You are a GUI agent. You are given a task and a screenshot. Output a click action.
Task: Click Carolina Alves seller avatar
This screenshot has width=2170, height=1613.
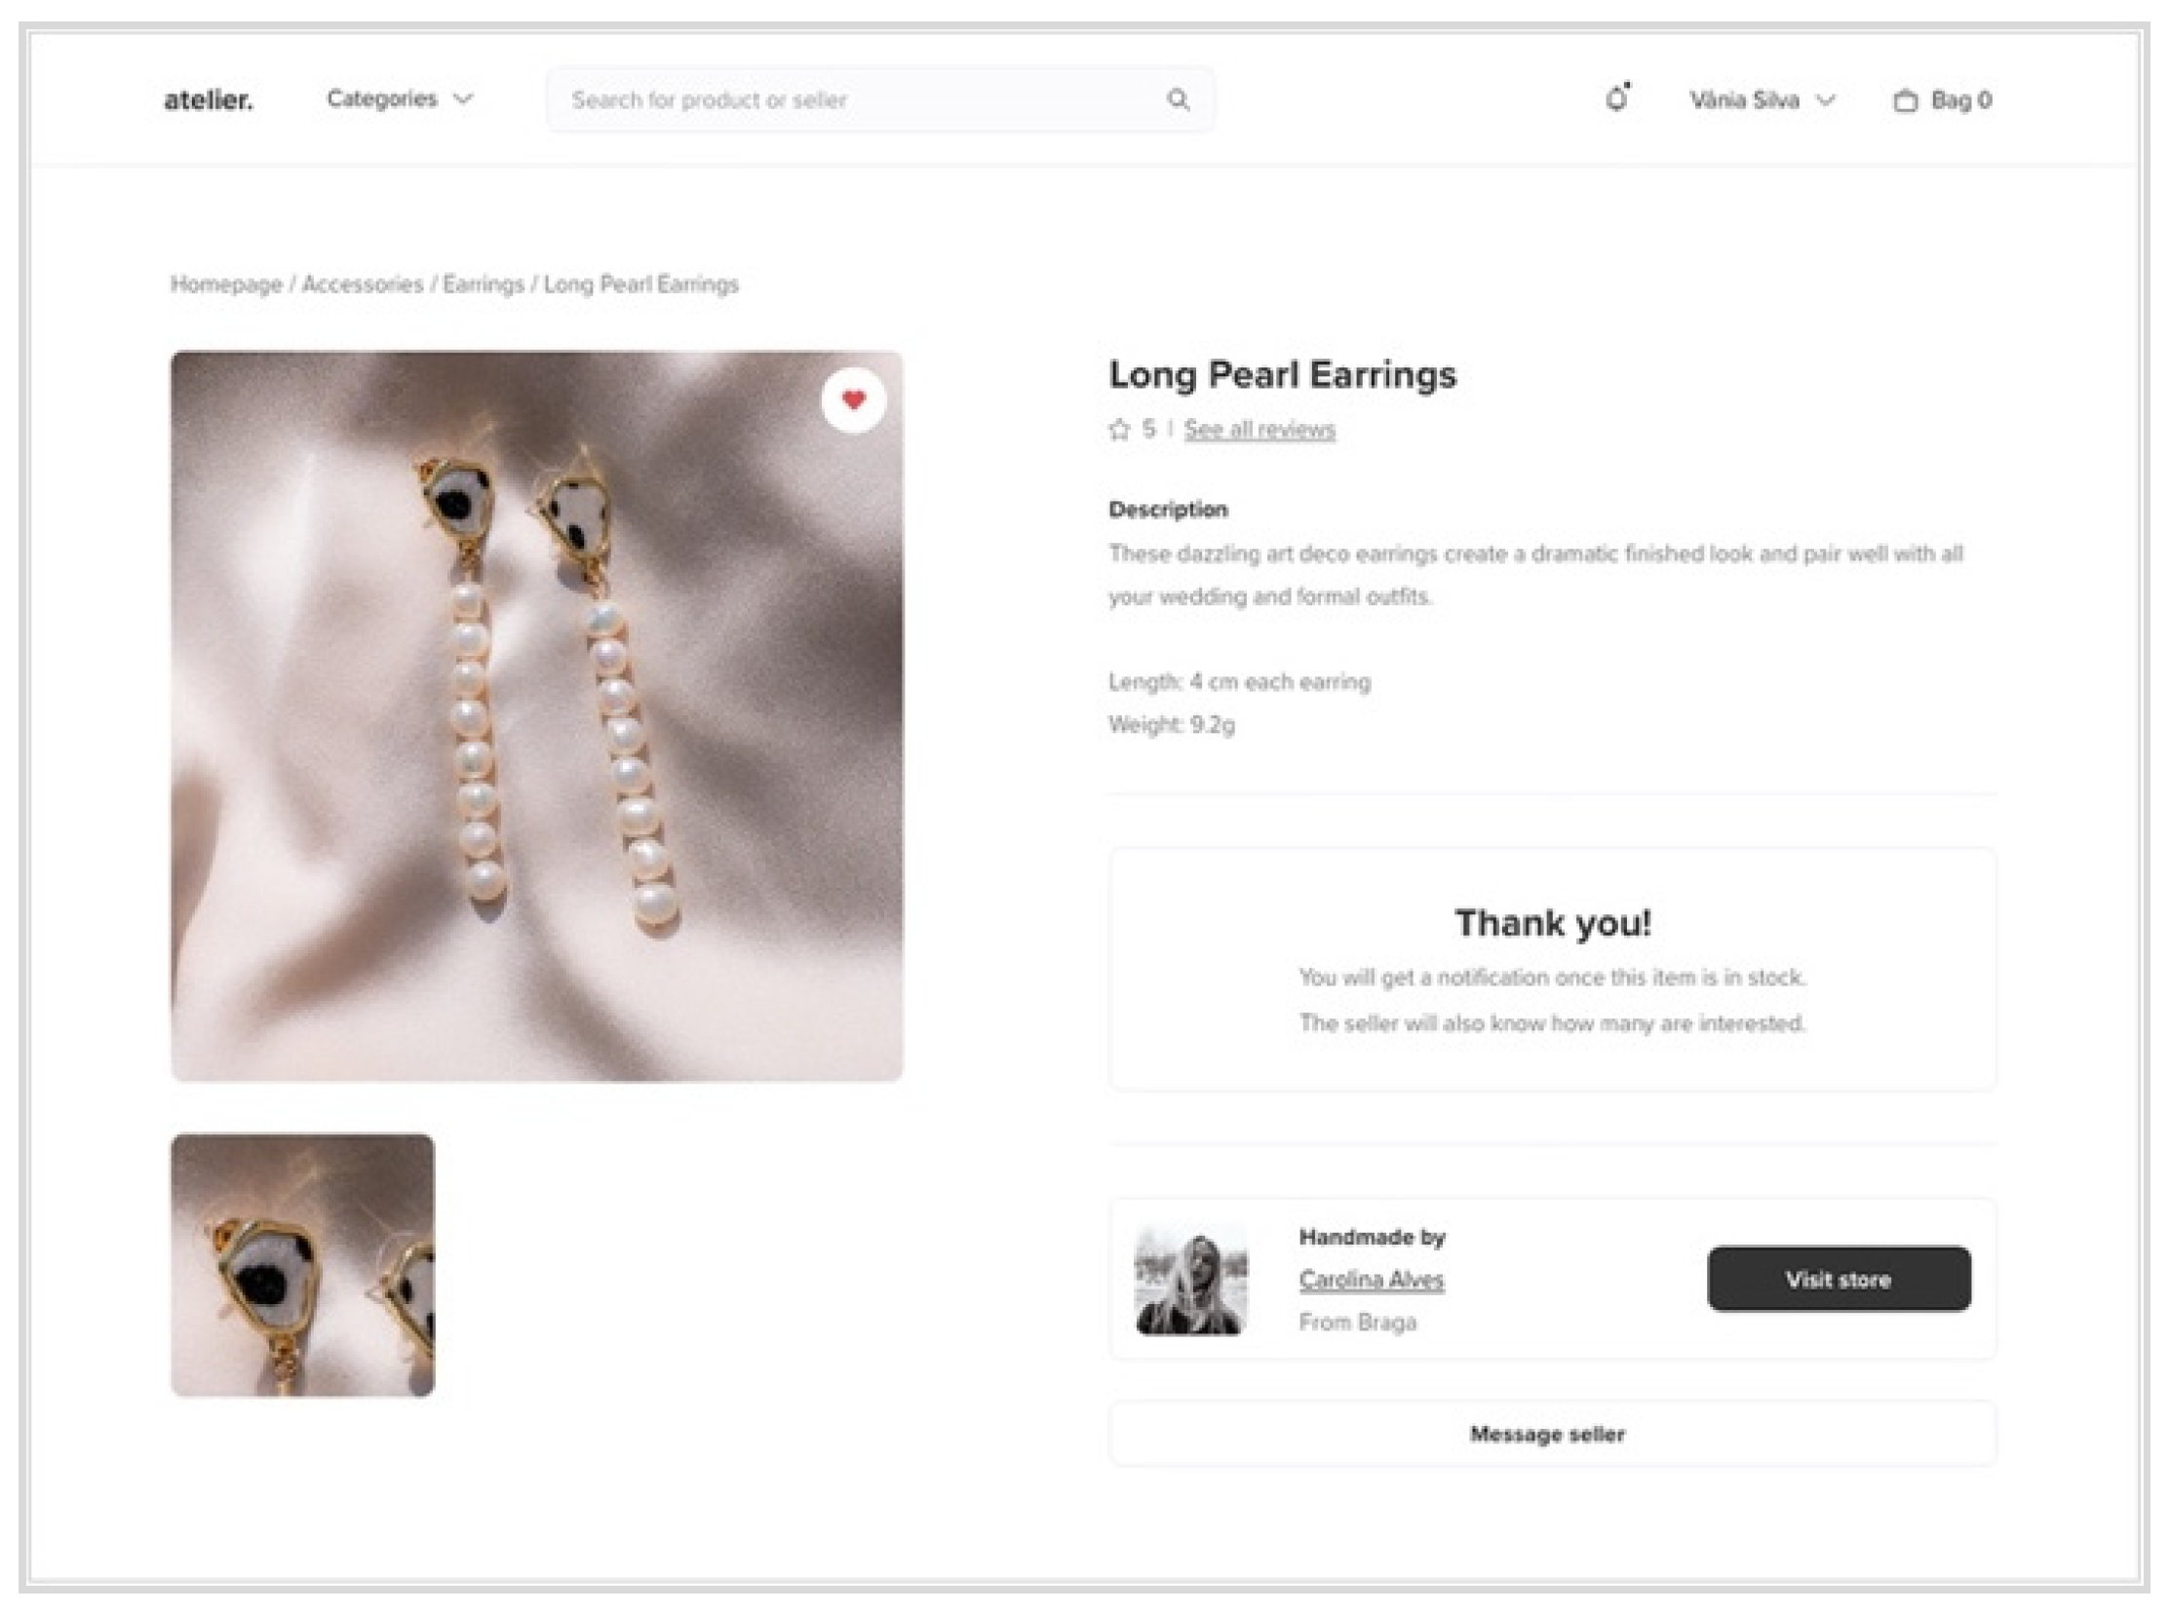point(1190,1280)
